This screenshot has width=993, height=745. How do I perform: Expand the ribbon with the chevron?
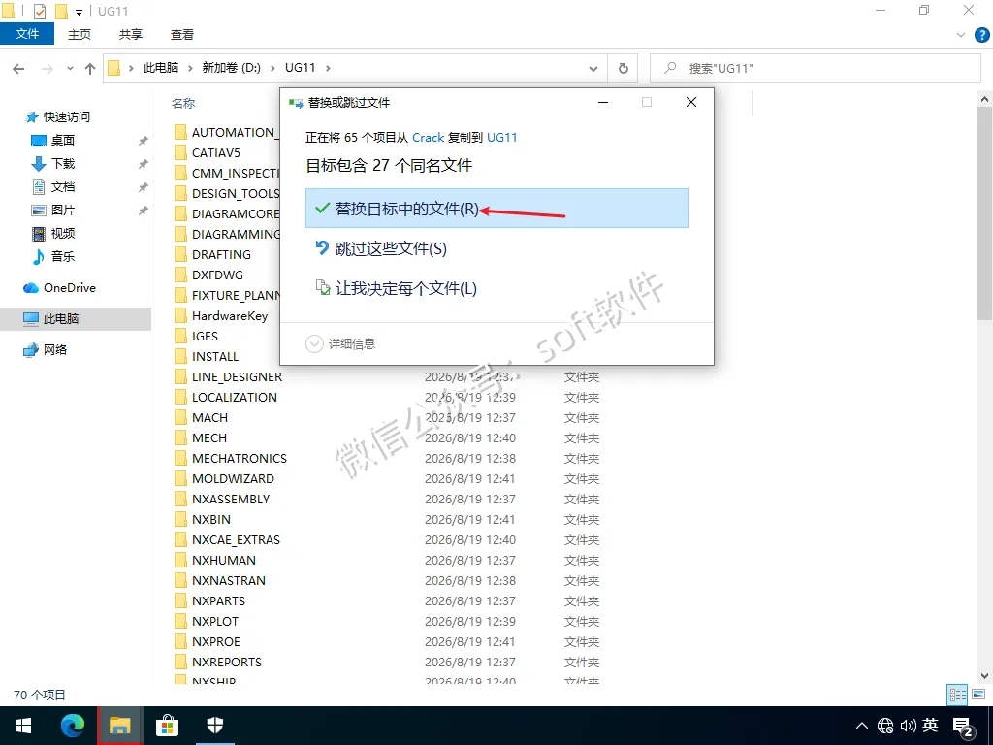(x=960, y=35)
